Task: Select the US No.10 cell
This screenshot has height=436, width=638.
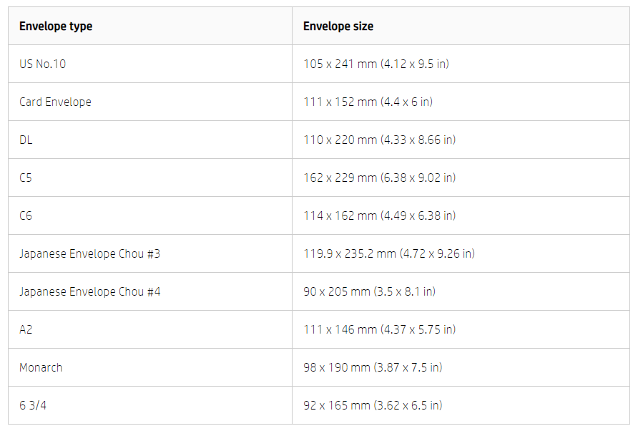Action: click(43, 64)
